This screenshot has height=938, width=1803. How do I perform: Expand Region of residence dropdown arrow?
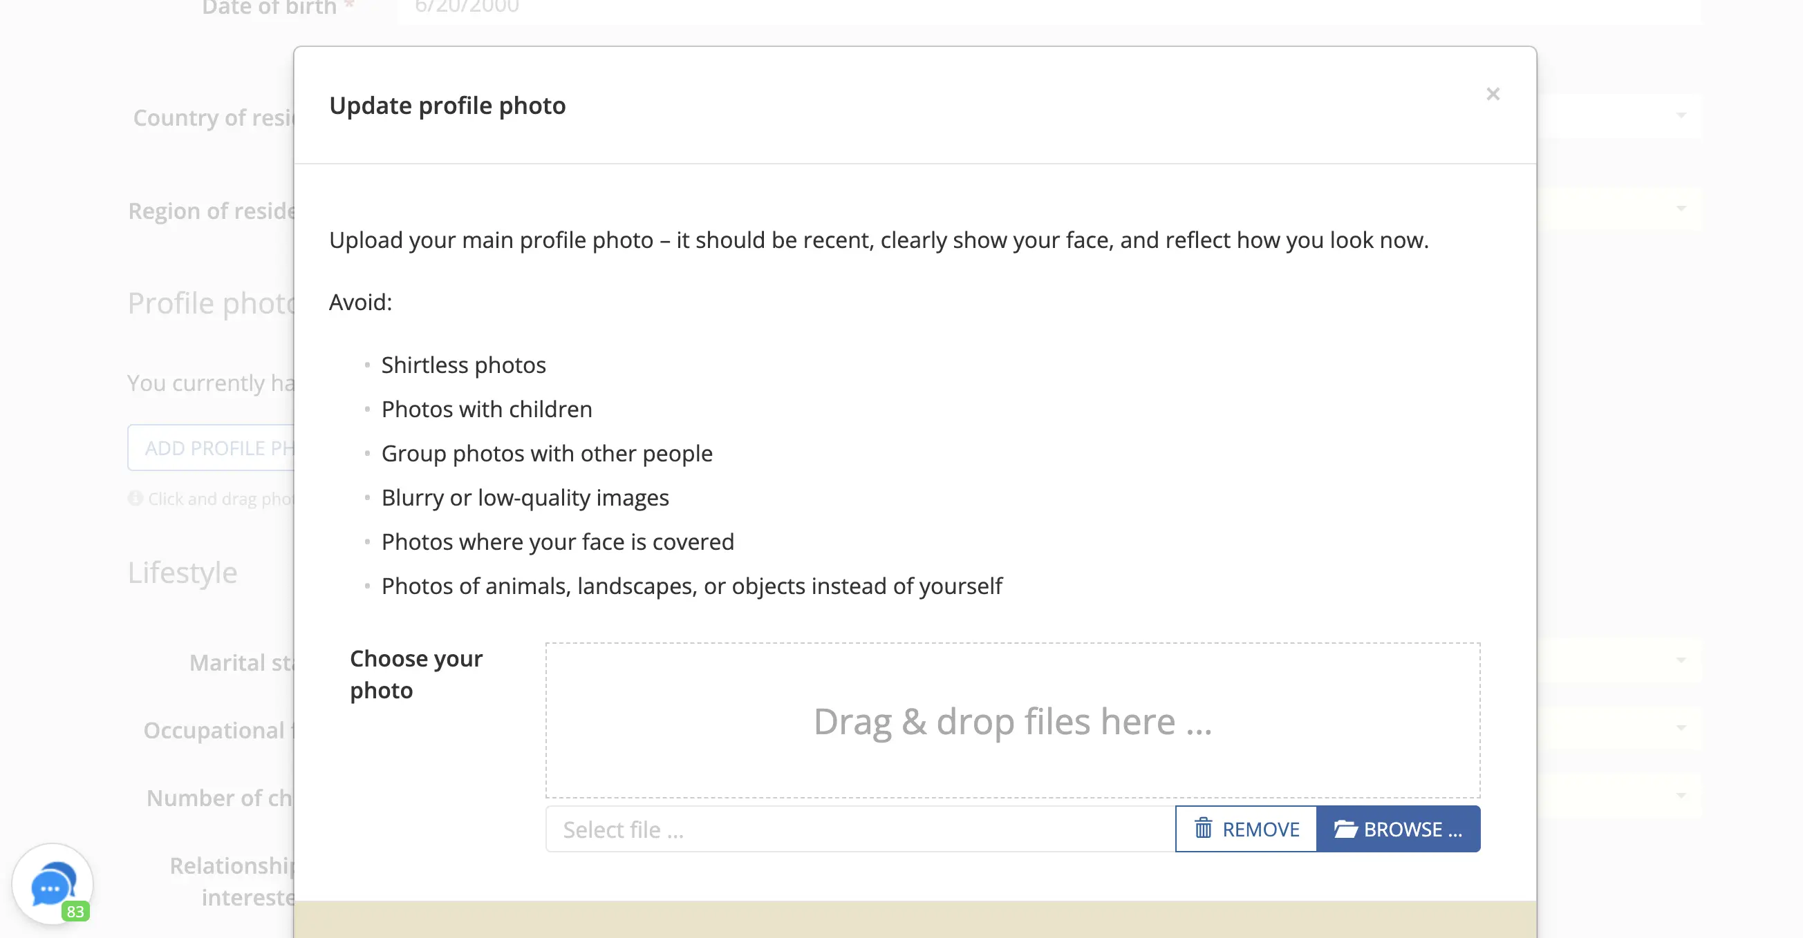tap(1681, 209)
